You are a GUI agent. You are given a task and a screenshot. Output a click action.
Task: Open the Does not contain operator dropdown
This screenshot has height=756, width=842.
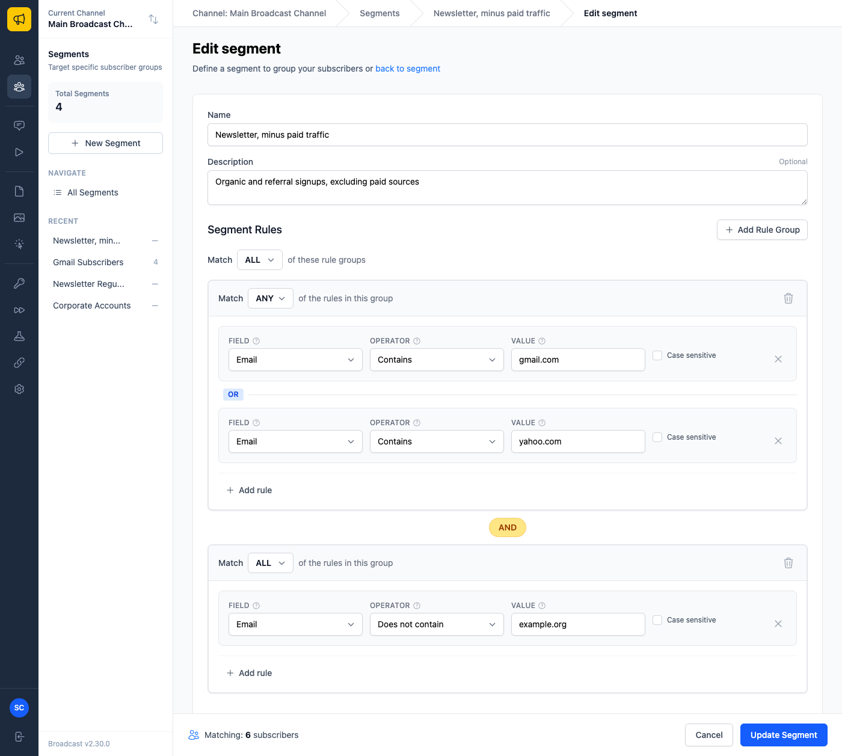pyautogui.click(x=437, y=624)
